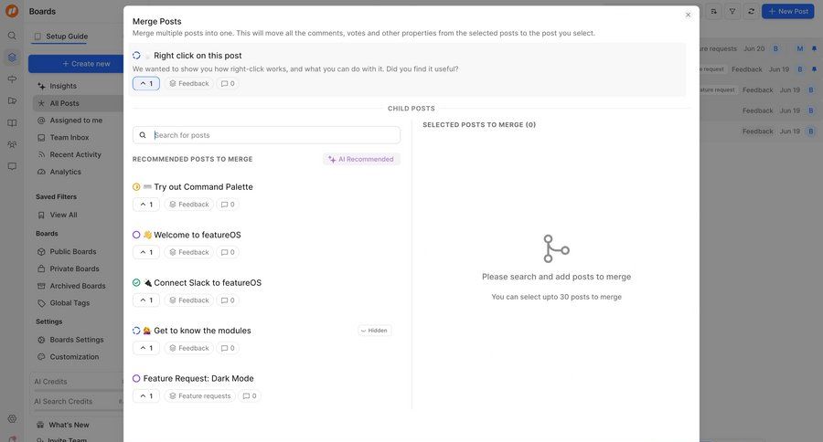
Task: Close the Merge Posts dialog
Action: 688,15
